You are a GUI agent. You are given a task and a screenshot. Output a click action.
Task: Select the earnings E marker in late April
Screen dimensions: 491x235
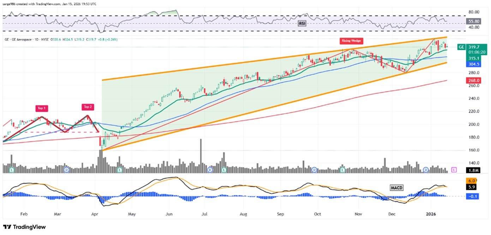click(x=120, y=170)
